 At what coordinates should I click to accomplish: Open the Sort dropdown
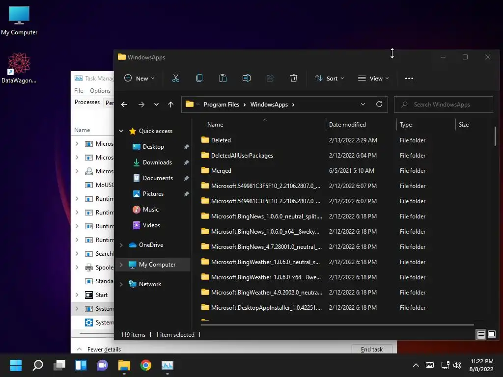(330, 78)
